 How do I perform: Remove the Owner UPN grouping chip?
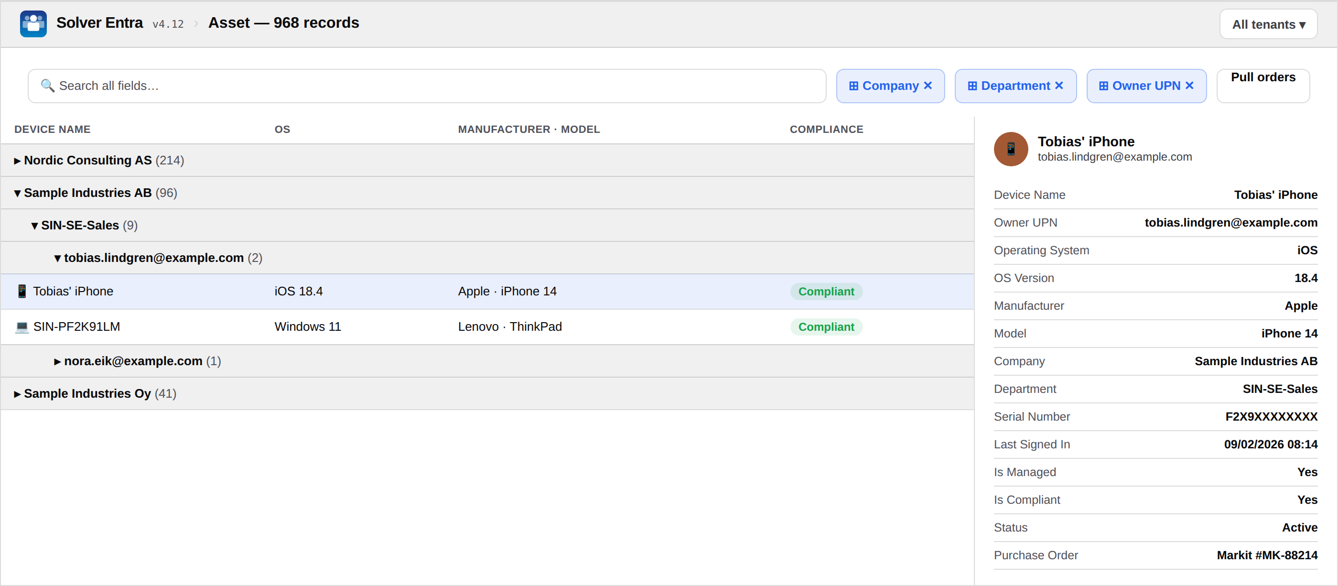pyautogui.click(x=1189, y=85)
